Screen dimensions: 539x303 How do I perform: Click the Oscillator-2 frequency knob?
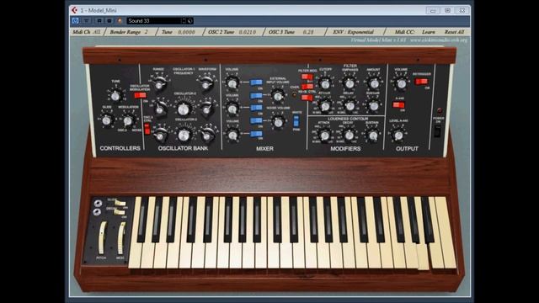point(184,109)
